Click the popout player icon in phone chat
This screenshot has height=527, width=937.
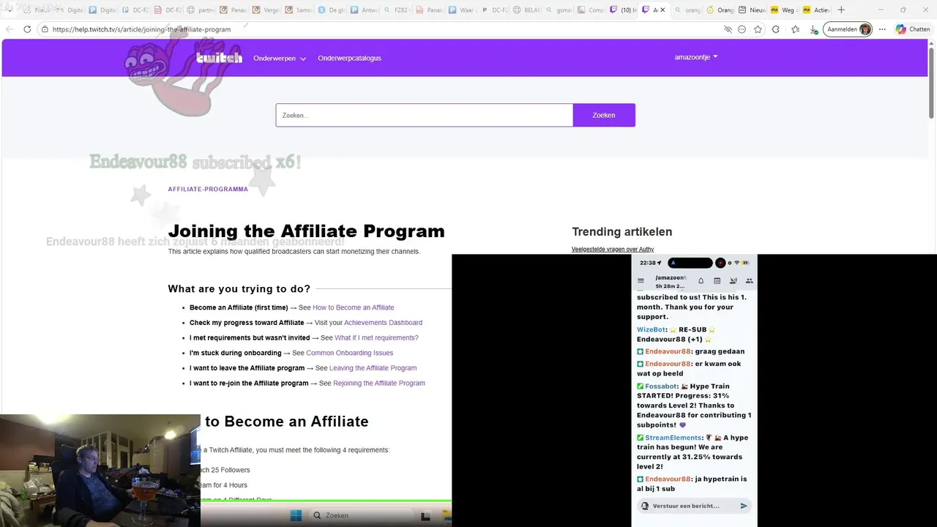(x=717, y=281)
